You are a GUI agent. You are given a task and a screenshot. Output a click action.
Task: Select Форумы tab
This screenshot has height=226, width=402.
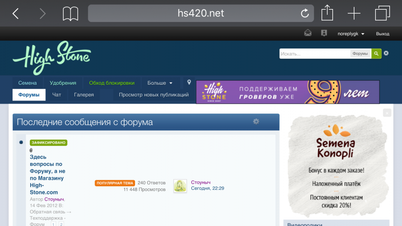[x=29, y=95]
